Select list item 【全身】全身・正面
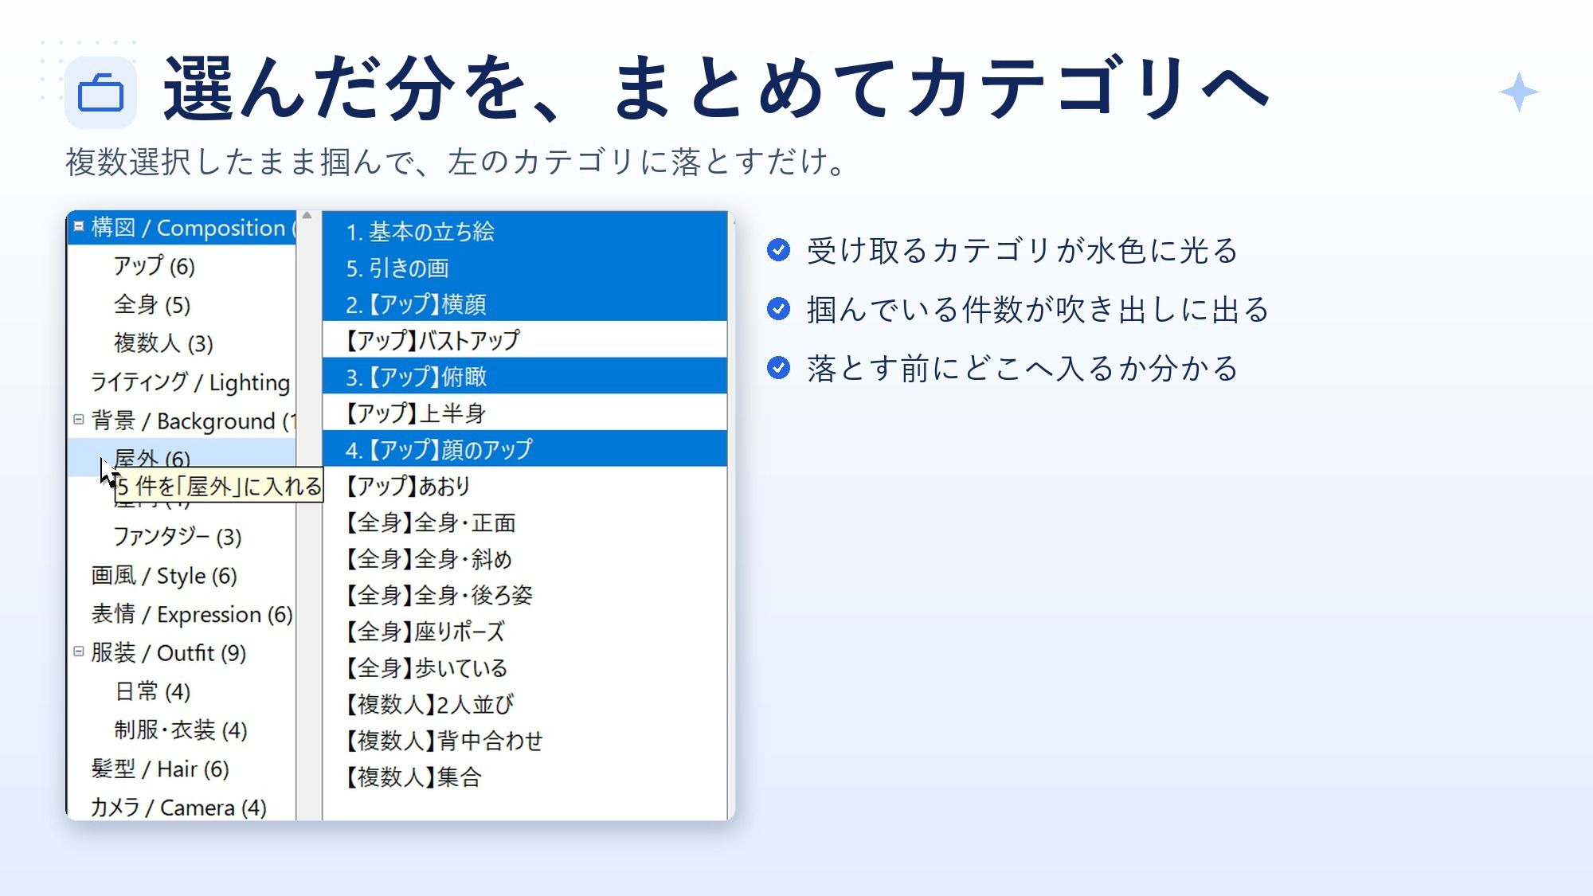The width and height of the screenshot is (1593, 896). pos(525,522)
